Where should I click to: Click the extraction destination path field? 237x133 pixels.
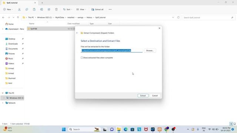pyautogui.click(x=111, y=51)
